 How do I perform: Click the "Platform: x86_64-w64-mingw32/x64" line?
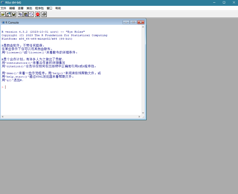(x=37, y=39)
